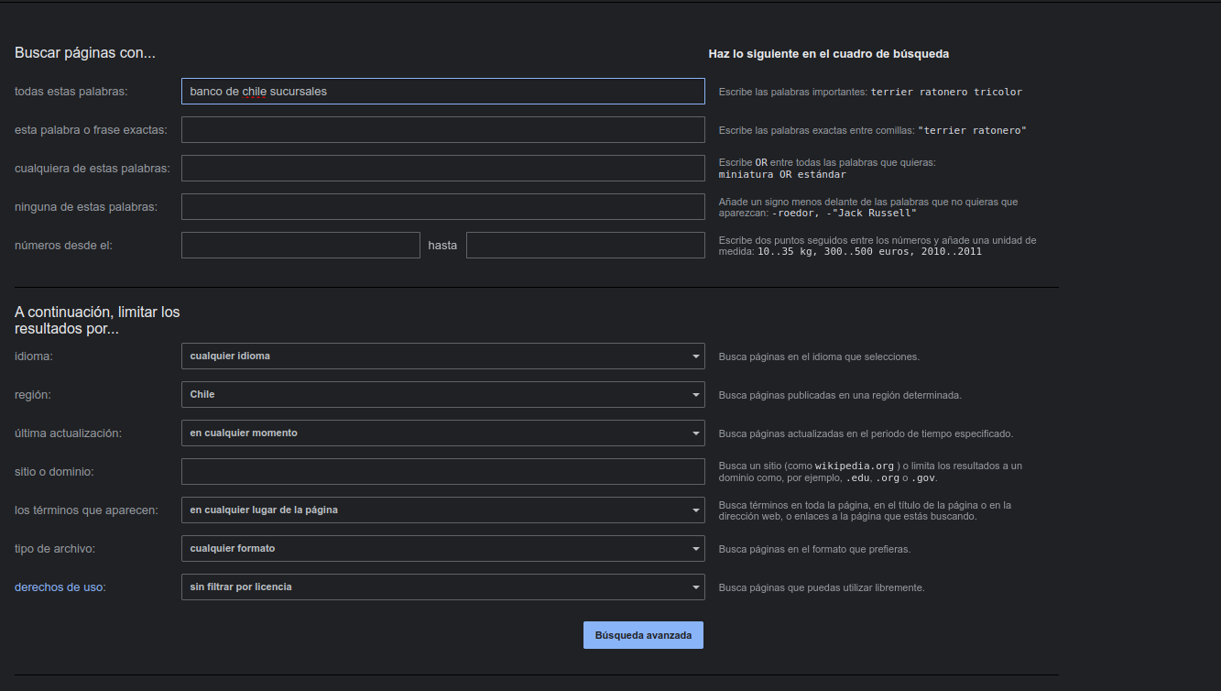The height and width of the screenshot is (691, 1221).
Task: Click the arrow on the tipo de archivo dropdown
Action: click(695, 549)
